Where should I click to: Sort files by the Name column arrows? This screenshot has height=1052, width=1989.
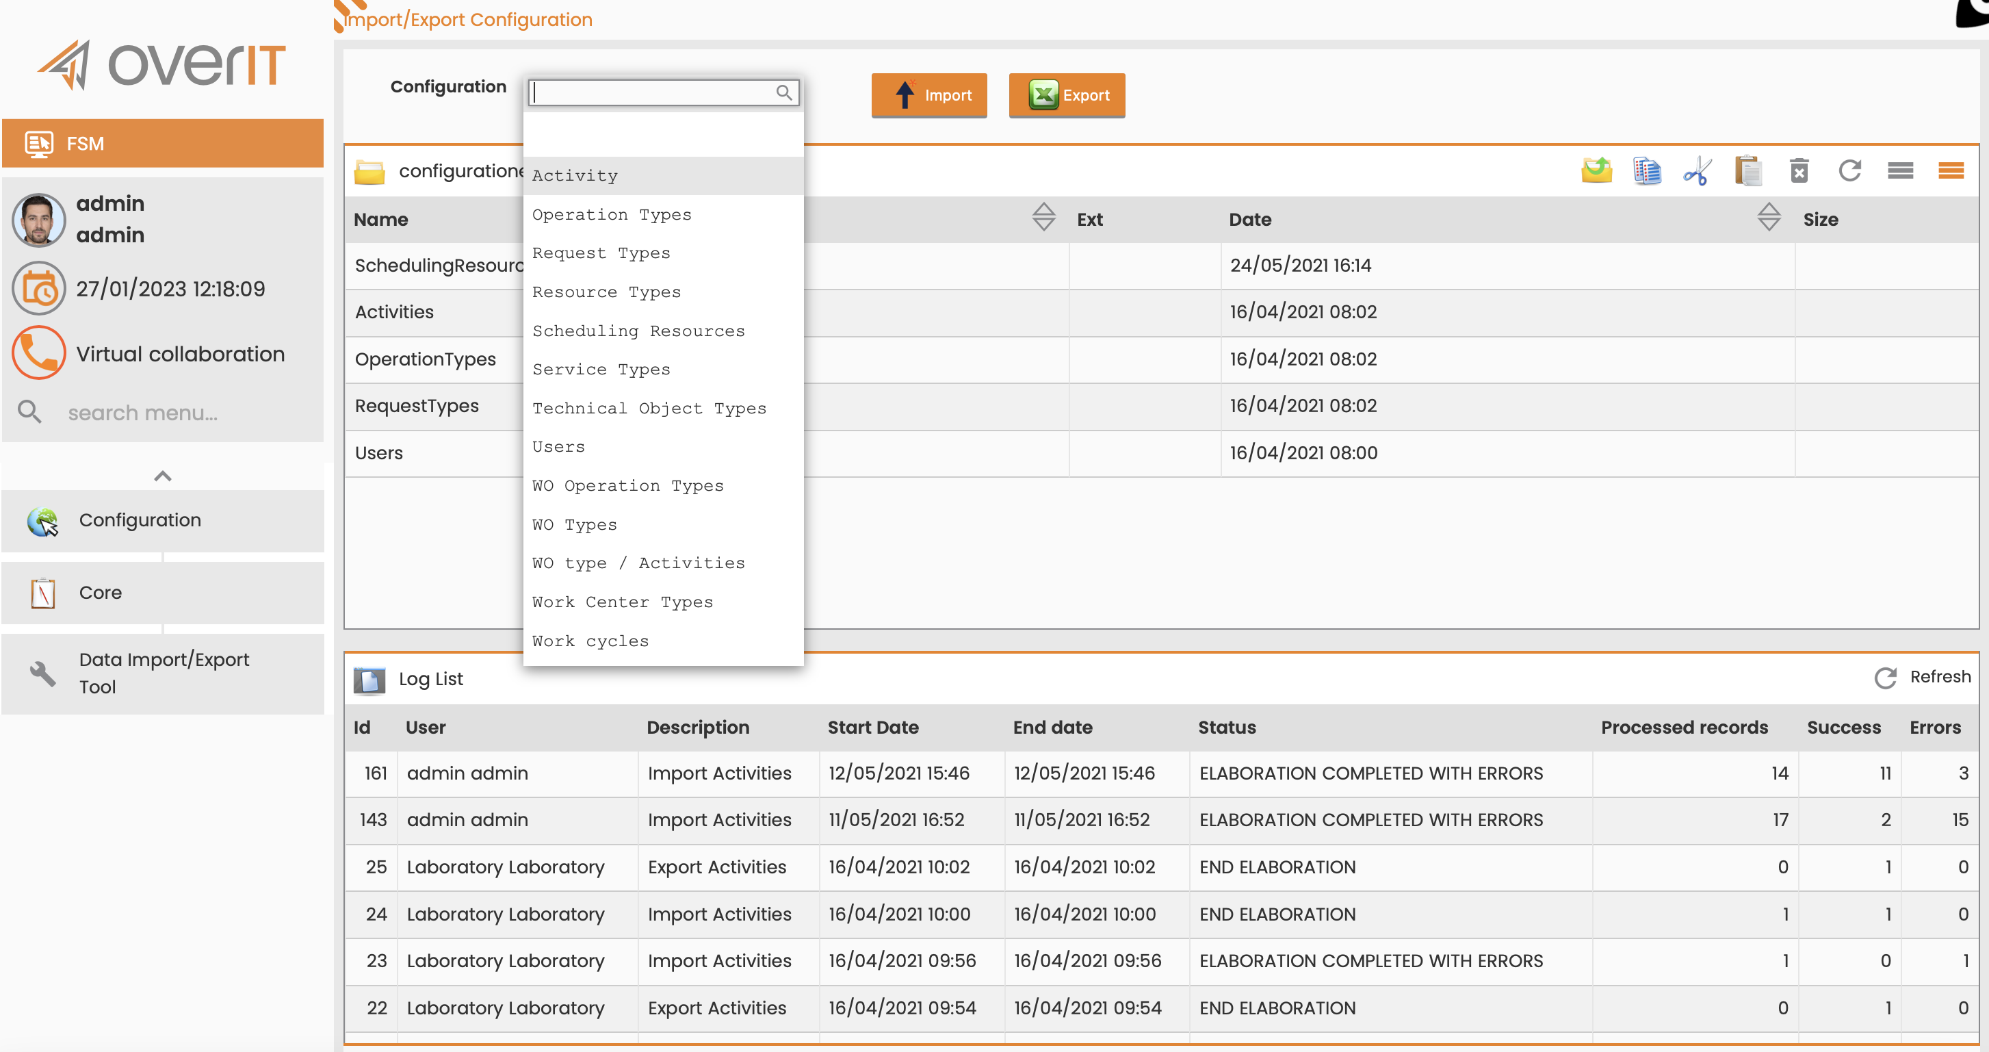click(1043, 217)
